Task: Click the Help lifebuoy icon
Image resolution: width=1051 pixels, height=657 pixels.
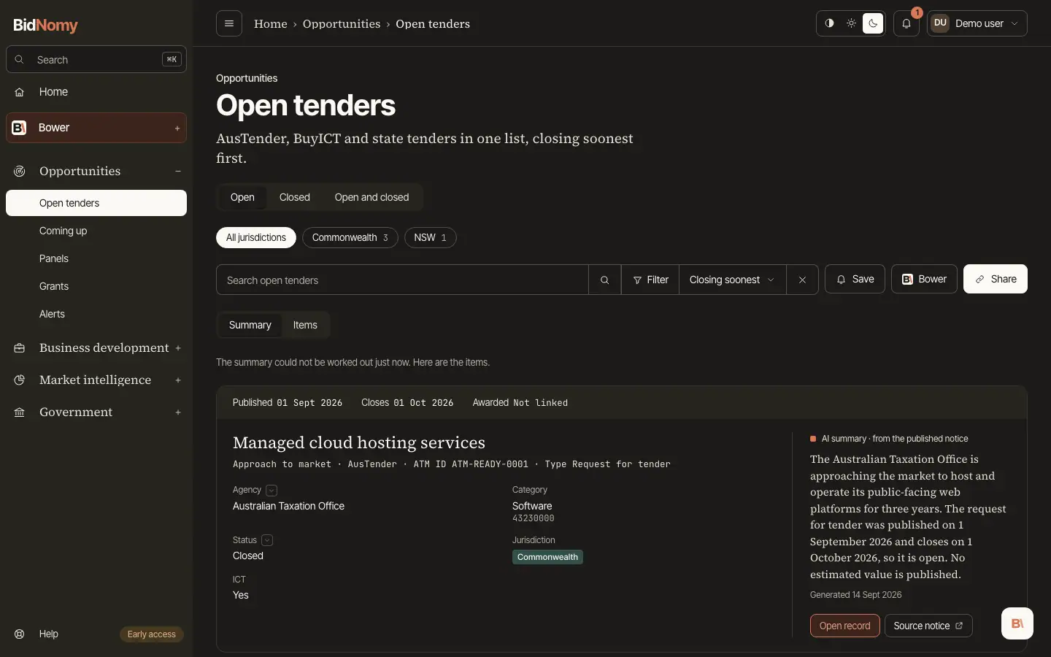Action: [x=20, y=634]
